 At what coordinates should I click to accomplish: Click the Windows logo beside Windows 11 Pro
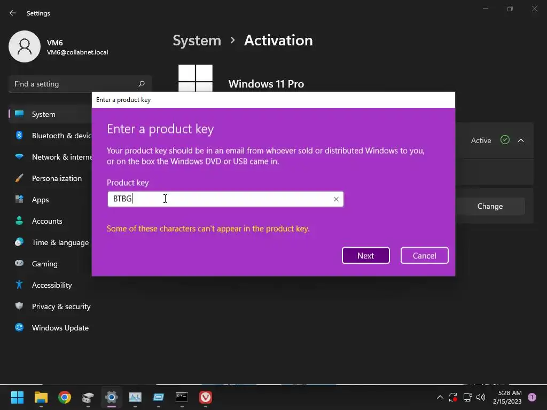(196, 78)
